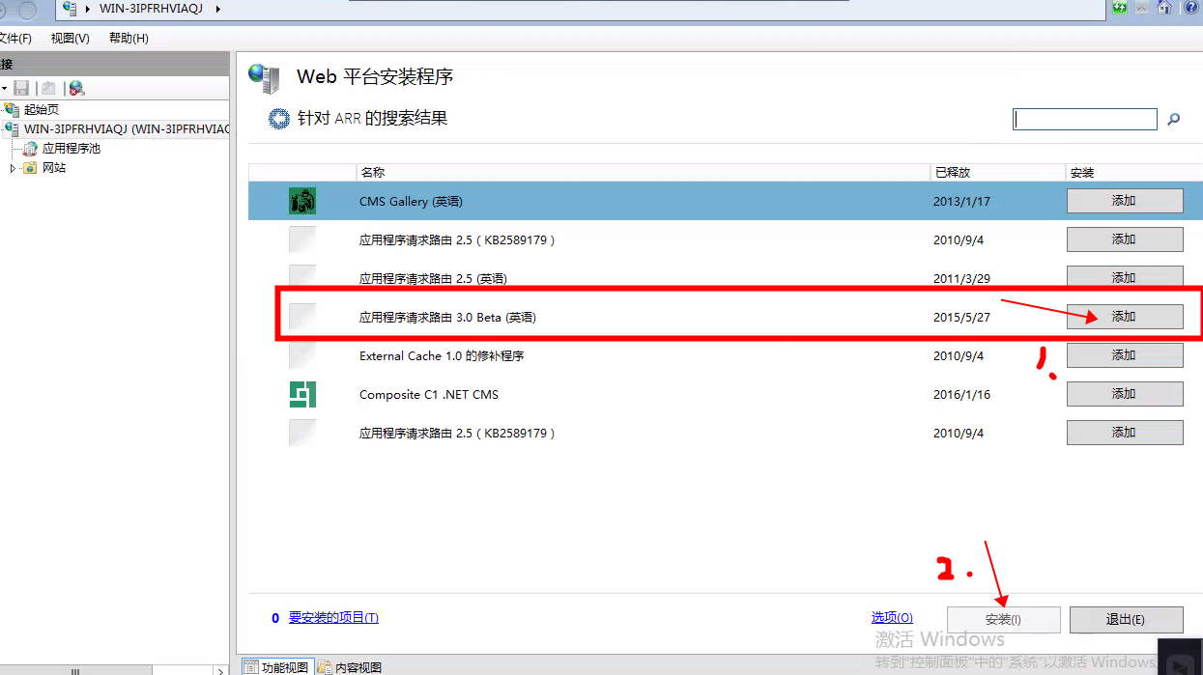The image size is (1203, 675).
Task: Click the save connections floppy disk icon
Action: [21, 88]
